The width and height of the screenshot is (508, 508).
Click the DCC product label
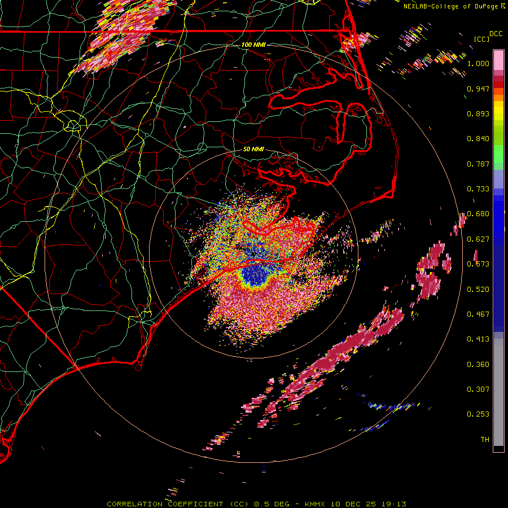[496, 34]
